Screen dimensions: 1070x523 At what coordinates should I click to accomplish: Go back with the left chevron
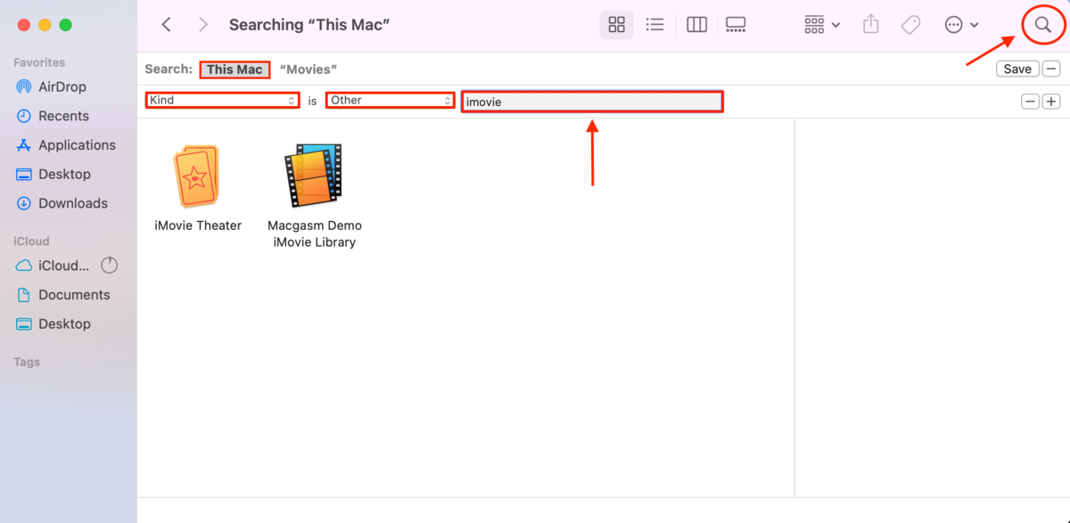coord(166,25)
